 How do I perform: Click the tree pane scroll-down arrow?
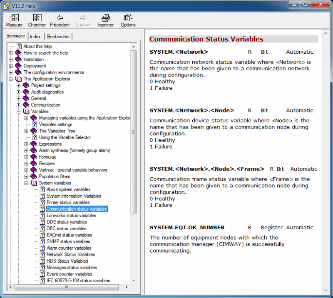point(134,281)
